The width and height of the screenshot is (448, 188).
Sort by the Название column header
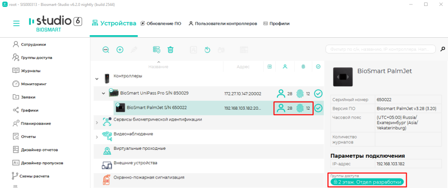coord(158,66)
